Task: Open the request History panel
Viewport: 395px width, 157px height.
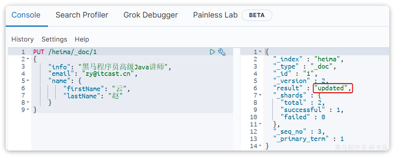Action: [x=22, y=39]
